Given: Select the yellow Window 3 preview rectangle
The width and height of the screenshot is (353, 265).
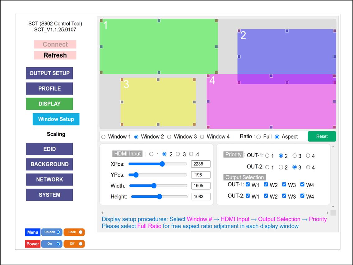Looking at the screenshot, I should (x=158, y=102).
